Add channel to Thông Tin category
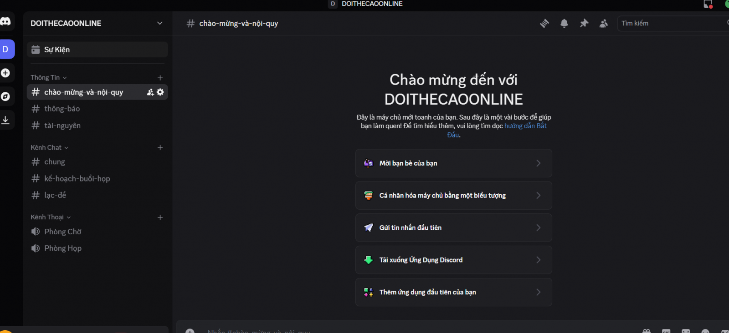This screenshot has height=333, width=729. click(x=160, y=78)
